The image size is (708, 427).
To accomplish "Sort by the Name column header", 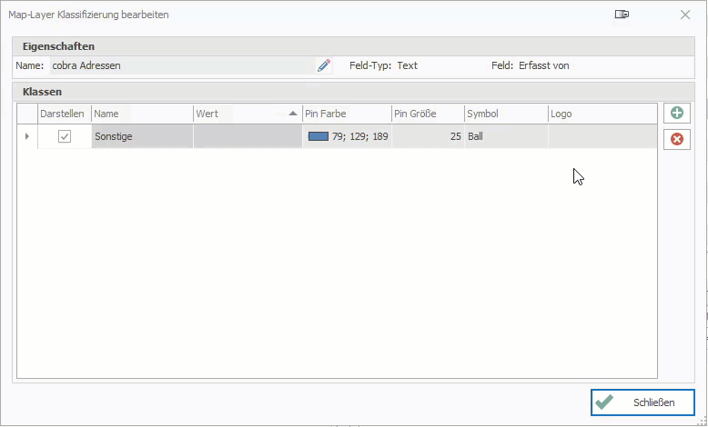I will click(141, 114).
